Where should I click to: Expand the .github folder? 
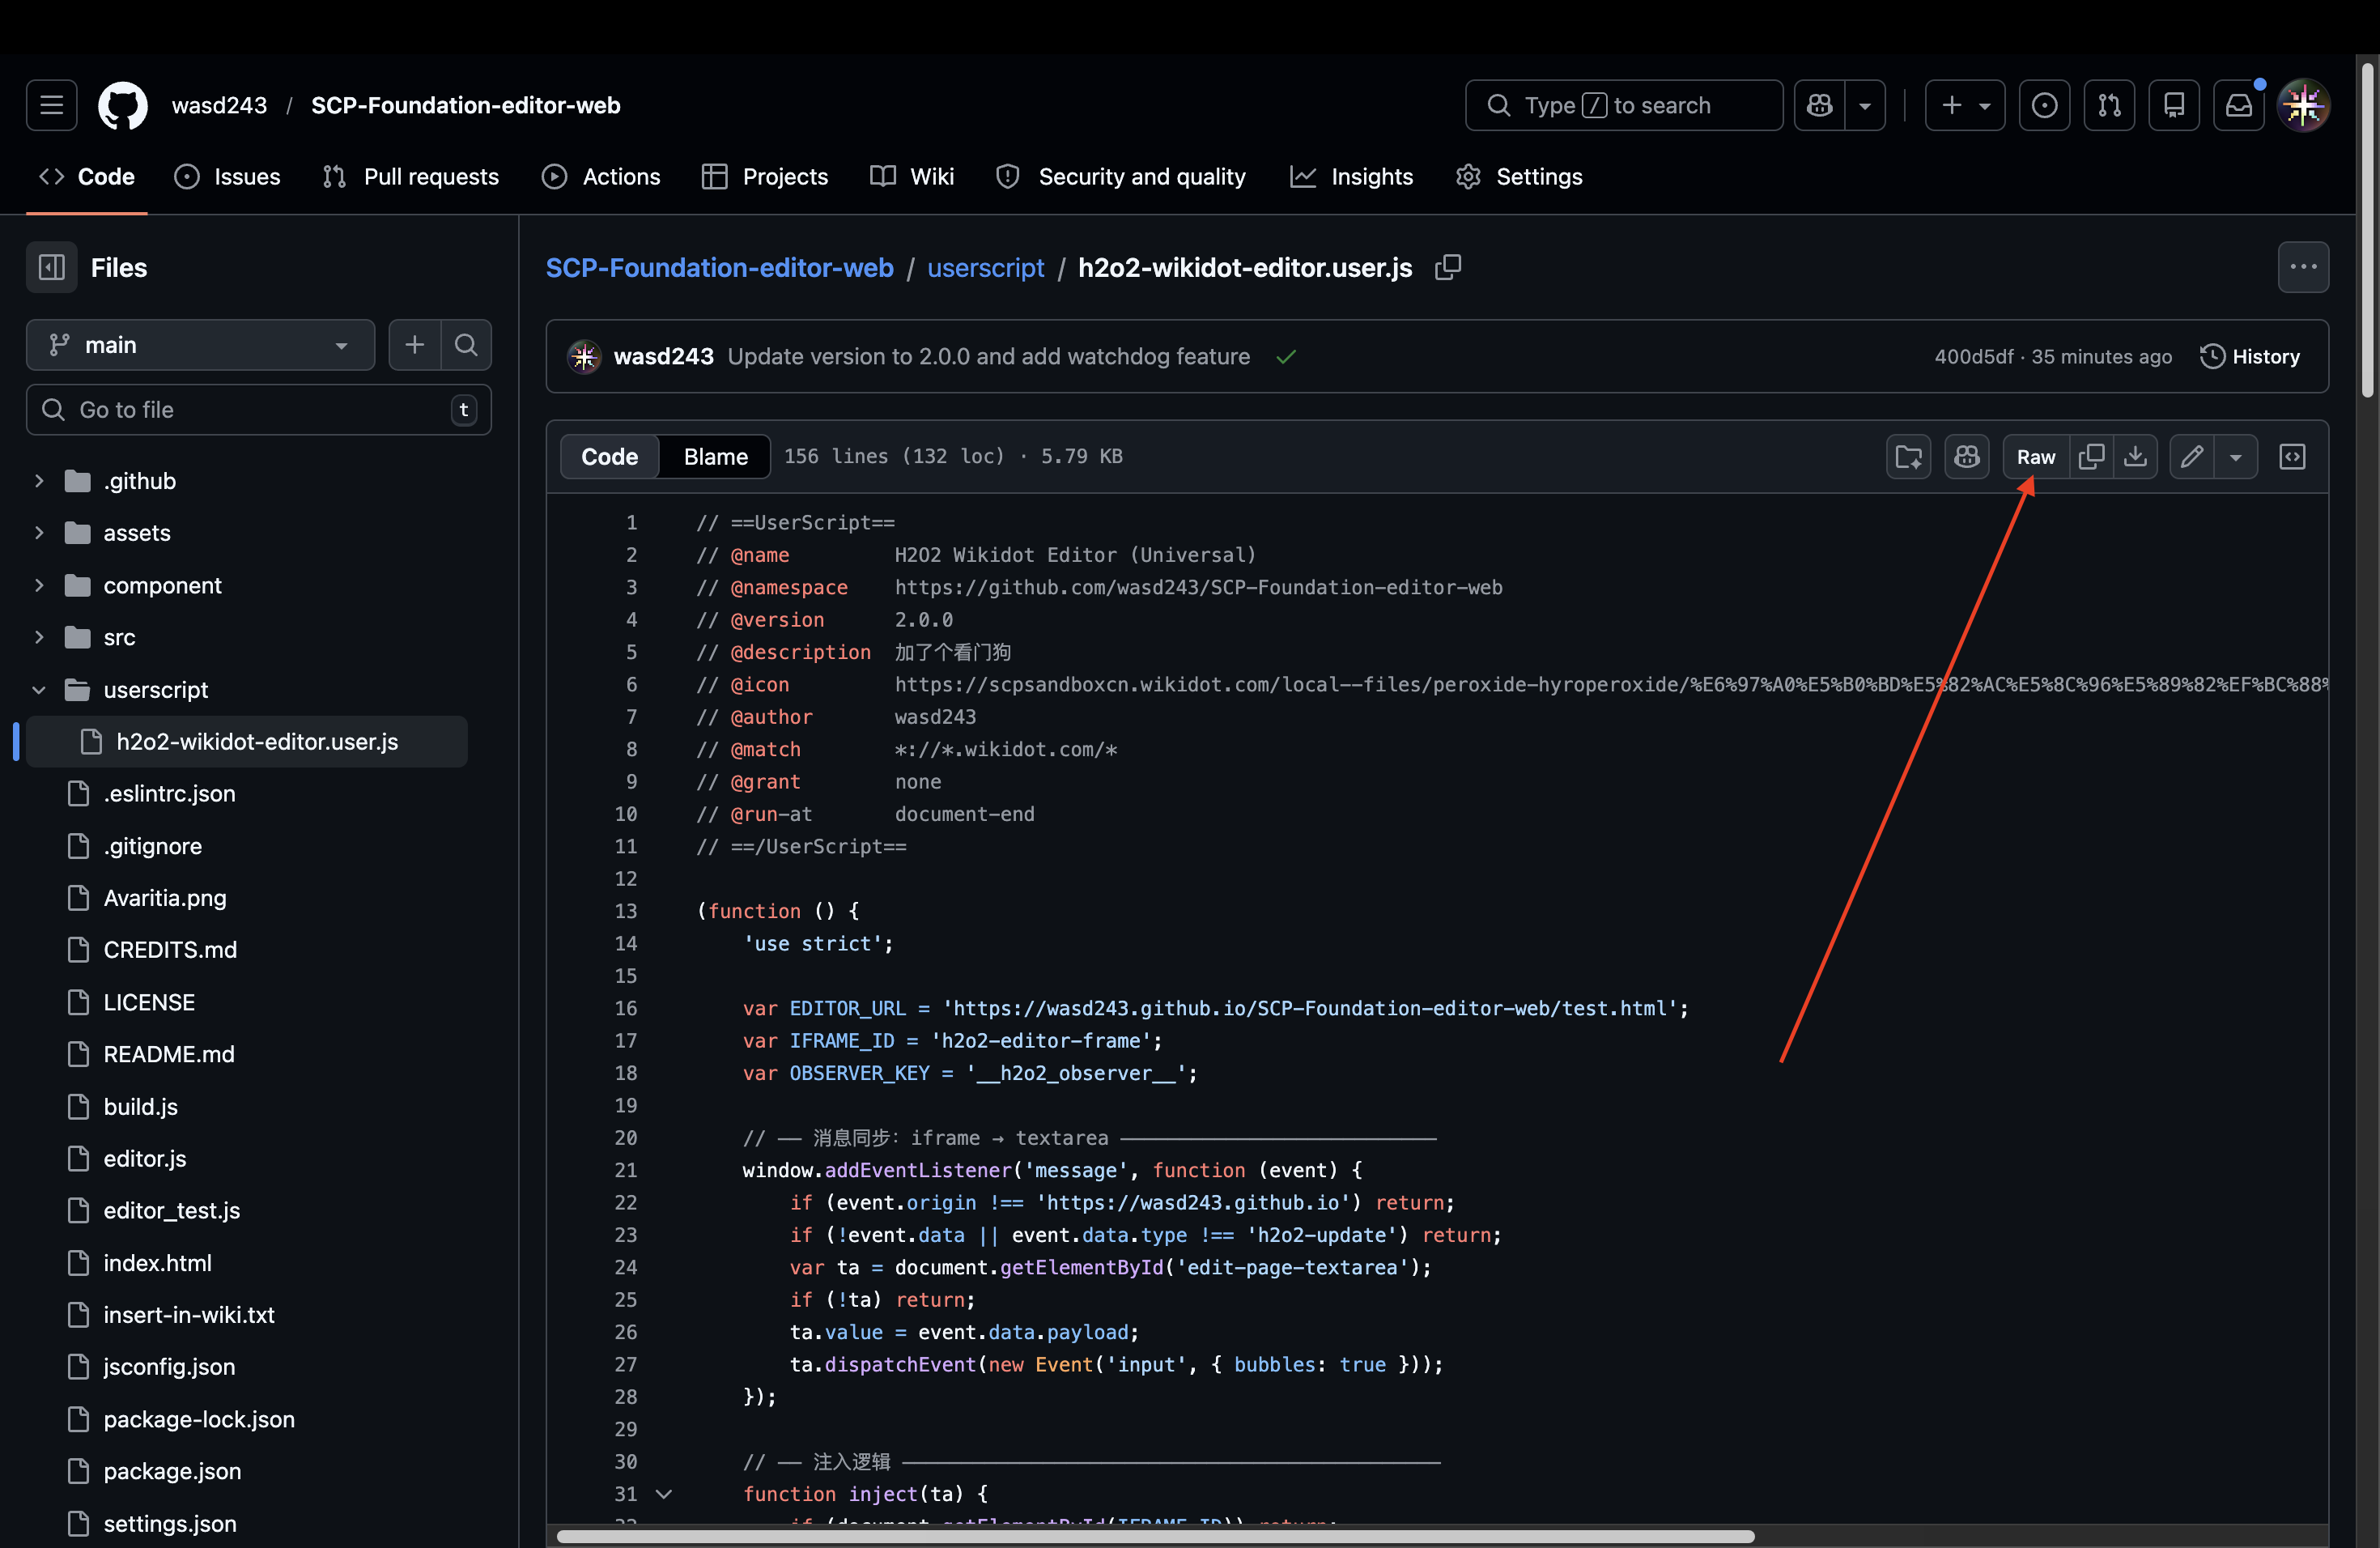point(39,481)
